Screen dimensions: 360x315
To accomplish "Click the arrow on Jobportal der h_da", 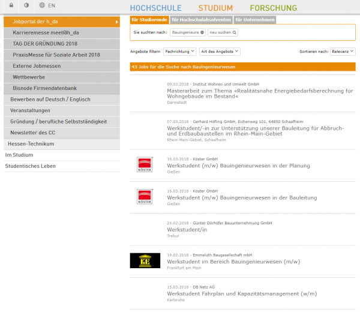I will point(116,22).
